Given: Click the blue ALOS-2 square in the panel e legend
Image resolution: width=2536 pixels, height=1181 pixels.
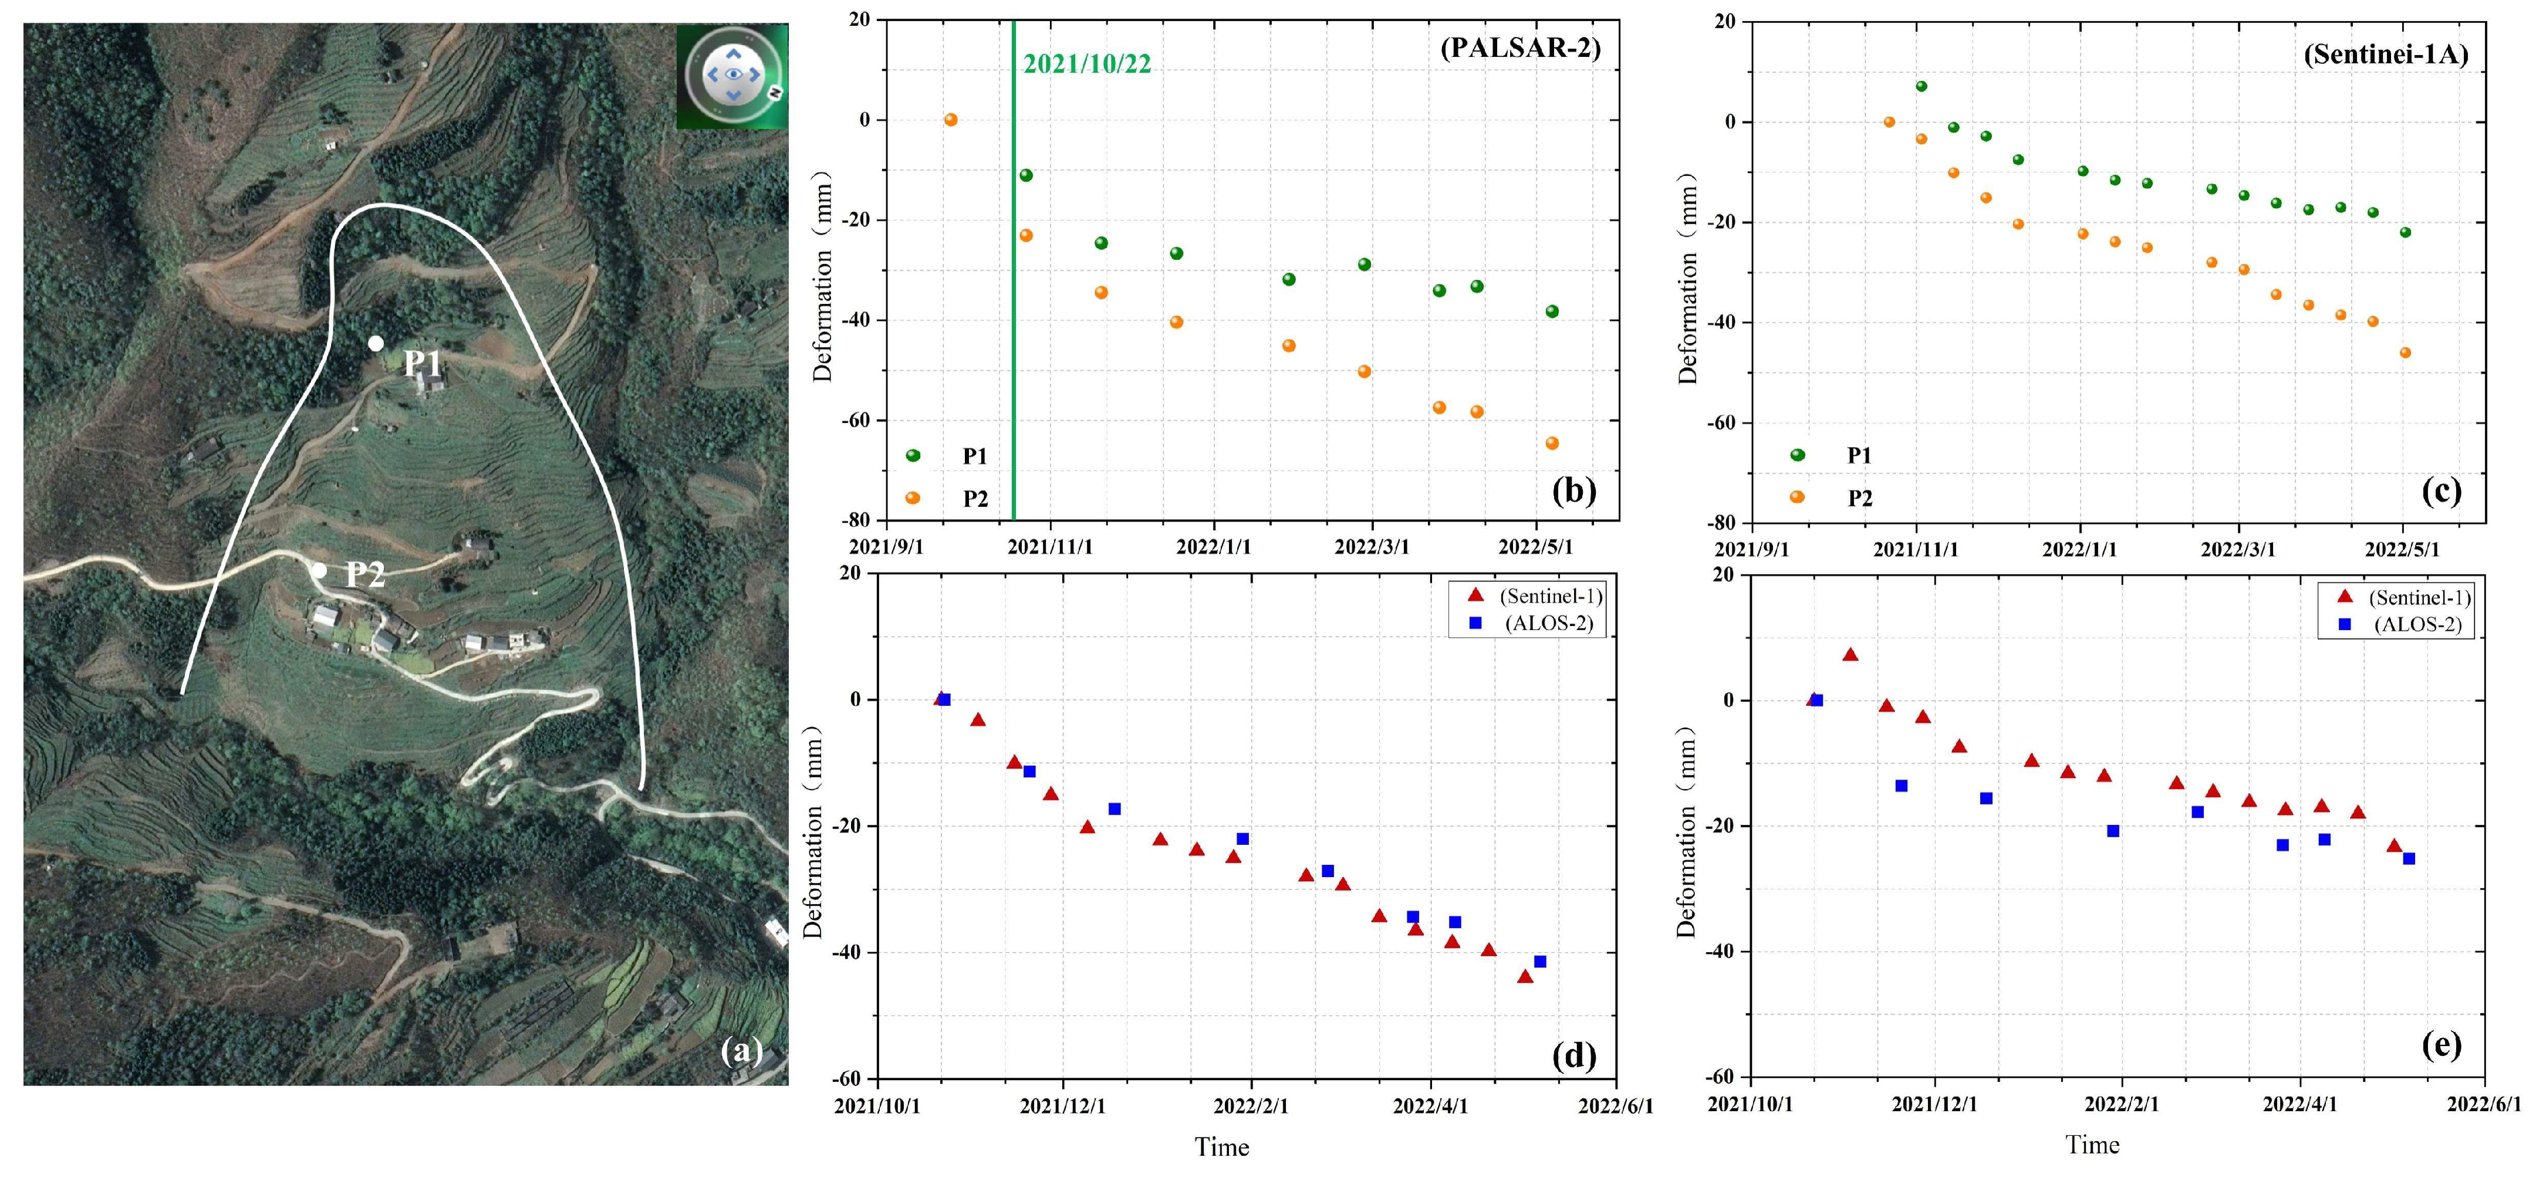Looking at the screenshot, I should pyautogui.click(x=2344, y=624).
